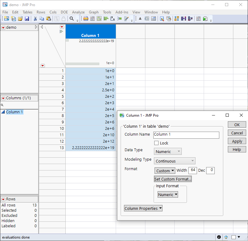Screen dimensions: 248x241
Task: Open a file with the folder icon
Action: 20,19
